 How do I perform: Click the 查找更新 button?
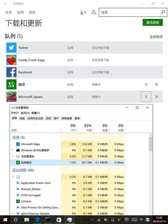pyautogui.click(x=153, y=23)
